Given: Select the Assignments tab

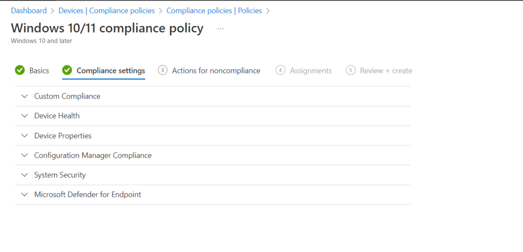Looking at the screenshot, I should (311, 71).
